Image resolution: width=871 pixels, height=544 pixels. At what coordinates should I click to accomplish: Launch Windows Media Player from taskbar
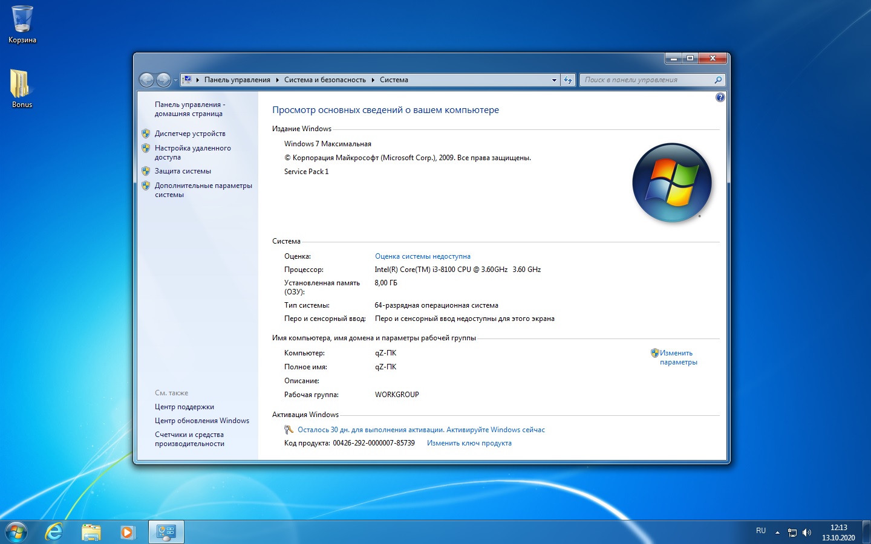(127, 532)
